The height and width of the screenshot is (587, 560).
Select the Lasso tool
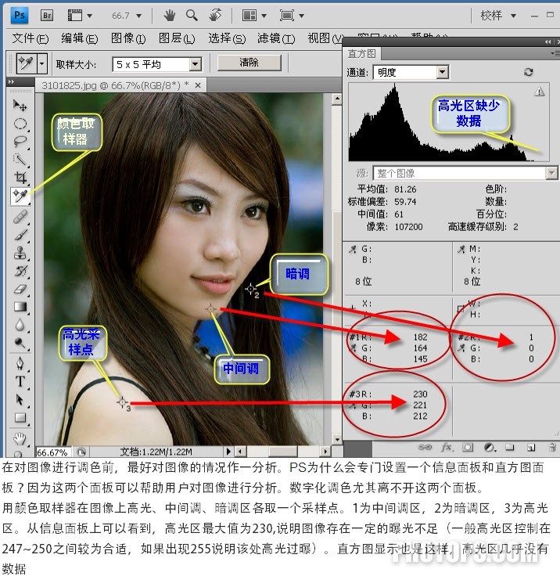click(x=20, y=142)
